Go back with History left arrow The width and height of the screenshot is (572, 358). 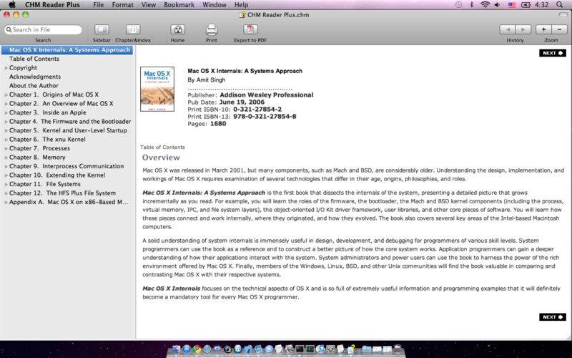tap(508, 29)
